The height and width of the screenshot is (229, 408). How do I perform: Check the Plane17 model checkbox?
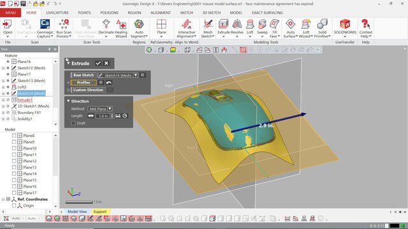pos(14,193)
